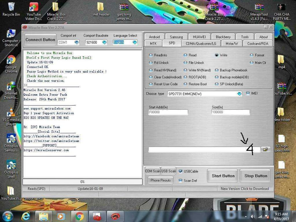Select the File Unlock radio option
The width and height of the screenshot is (296, 222).
(185, 63)
